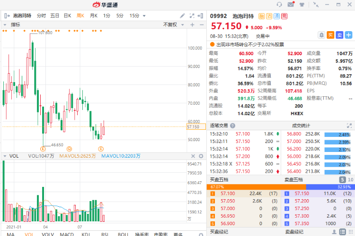
Task: Expand chart to fullscreen icon
Action: [x=192, y=16]
